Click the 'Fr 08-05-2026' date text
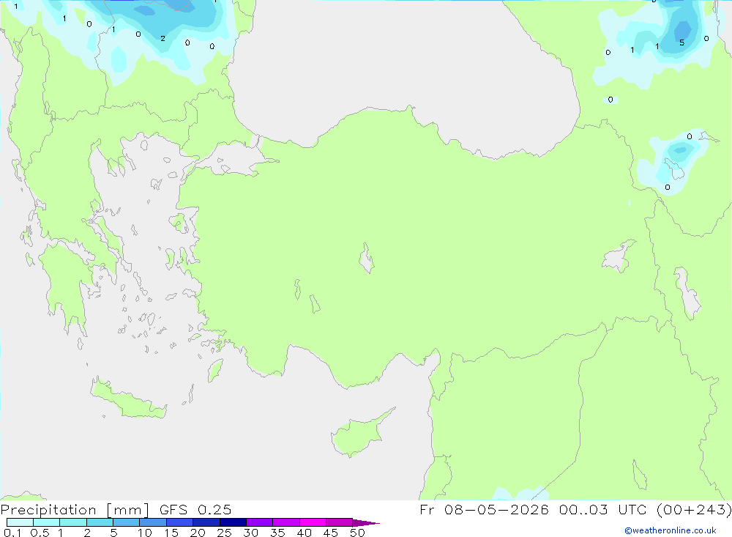Screen dimensions: 732x537 (x=484, y=509)
